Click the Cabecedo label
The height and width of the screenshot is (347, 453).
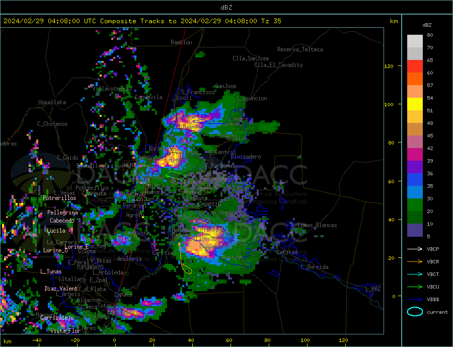click(x=62, y=221)
